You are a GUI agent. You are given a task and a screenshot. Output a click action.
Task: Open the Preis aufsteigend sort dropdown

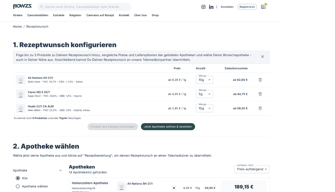252,169
